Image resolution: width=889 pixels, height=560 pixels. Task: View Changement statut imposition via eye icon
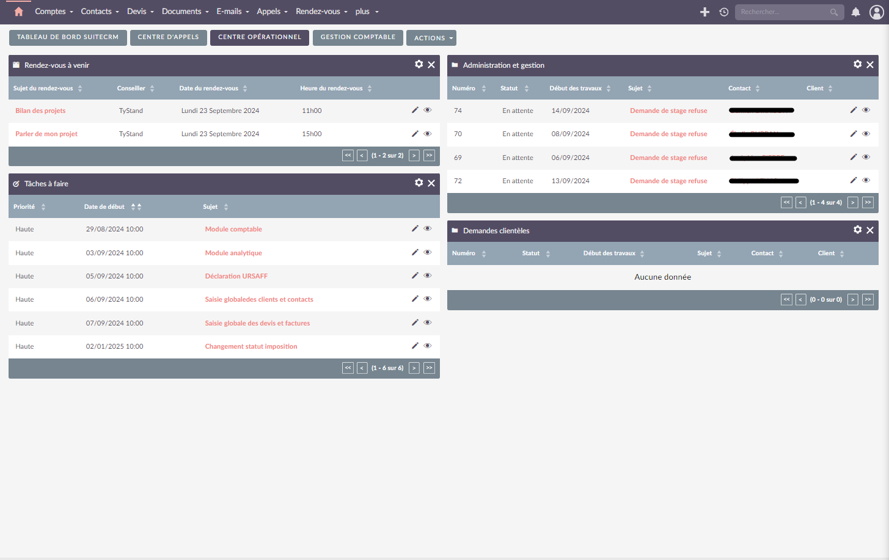[428, 346]
